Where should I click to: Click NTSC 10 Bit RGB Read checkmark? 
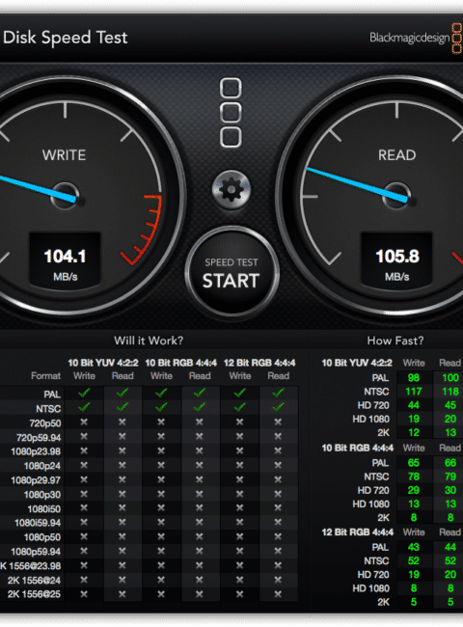click(200, 407)
